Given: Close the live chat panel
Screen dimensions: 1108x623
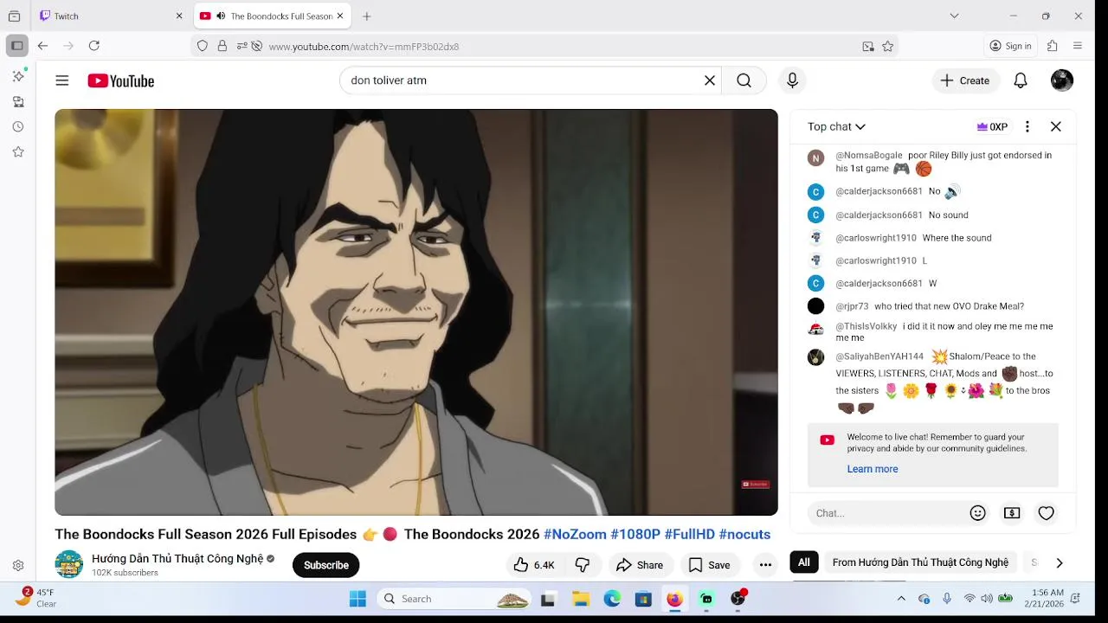Looking at the screenshot, I should [1056, 126].
